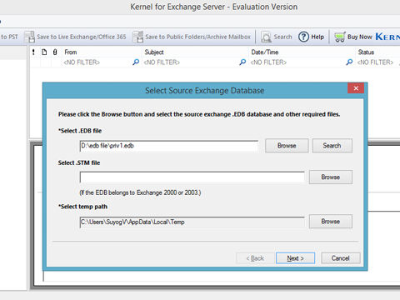Viewport: 400px width, 300px height.
Task: Open the Search tool in the toolbar
Action: 277,37
